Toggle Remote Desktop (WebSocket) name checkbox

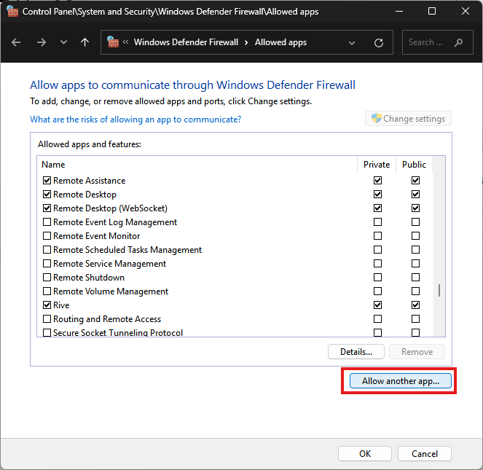click(47, 208)
